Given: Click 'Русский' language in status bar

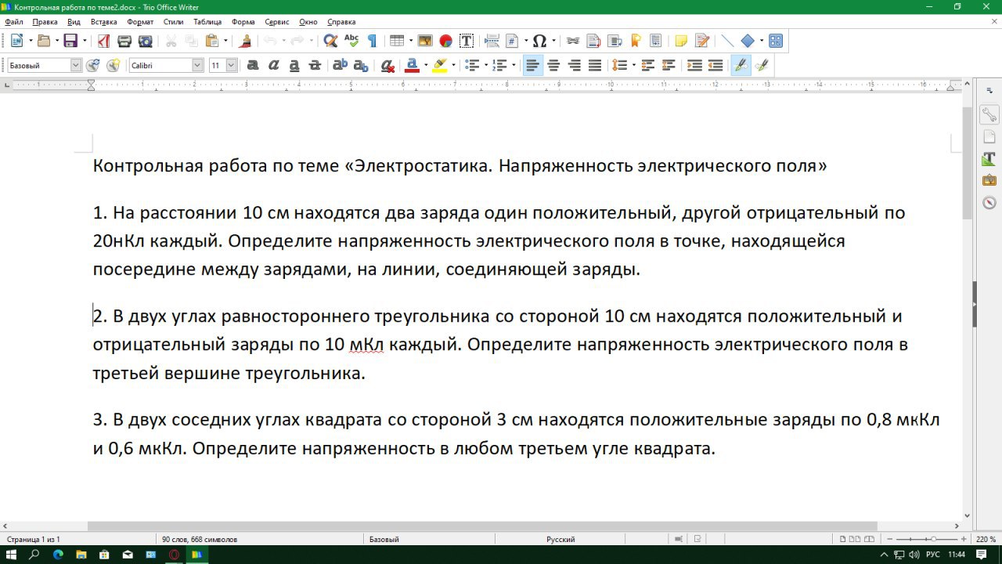Looking at the screenshot, I should (560, 539).
